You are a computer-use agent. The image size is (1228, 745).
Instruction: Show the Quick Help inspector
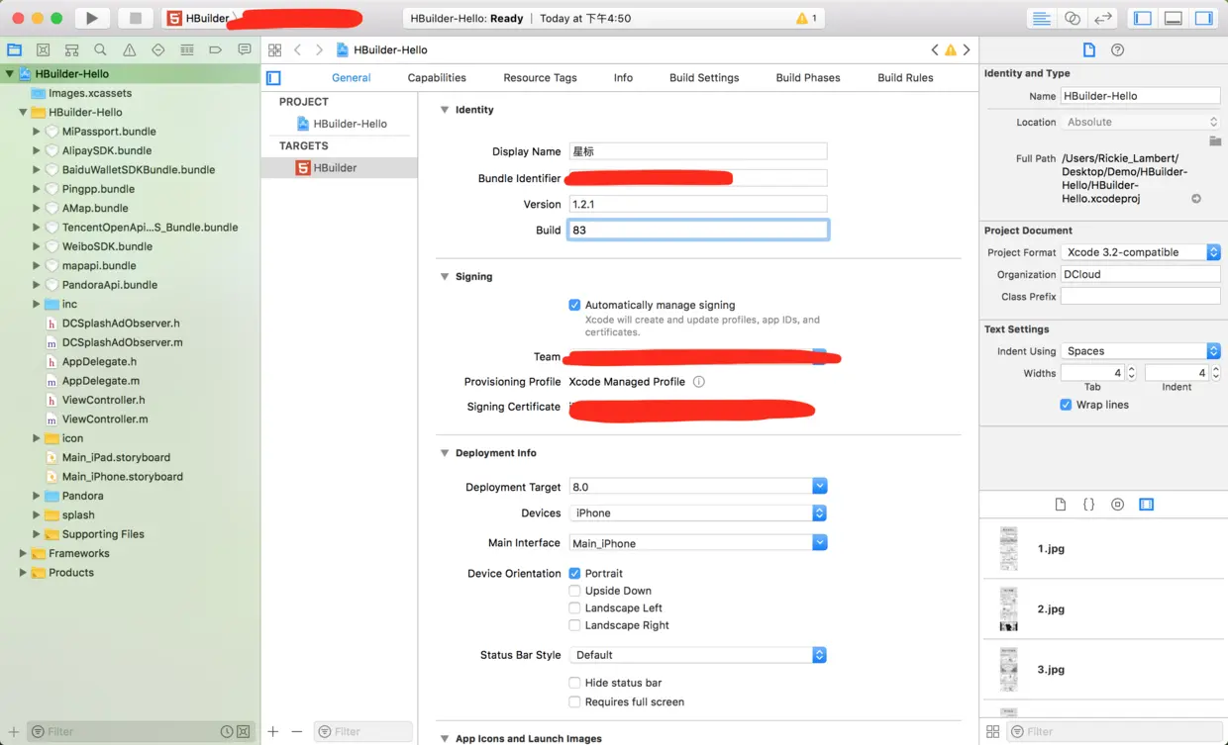pyautogui.click(x=1117, y=49)
